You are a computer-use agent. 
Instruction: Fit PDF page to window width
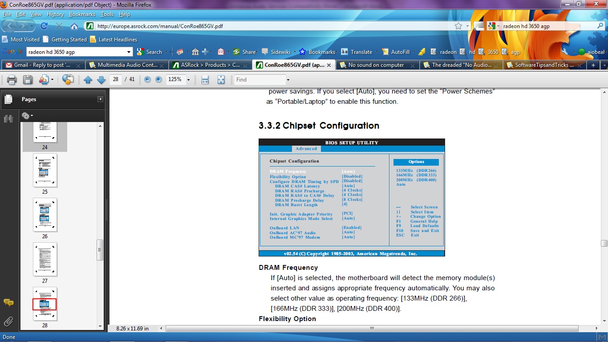coord(205,80)
